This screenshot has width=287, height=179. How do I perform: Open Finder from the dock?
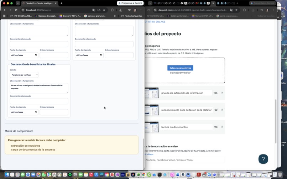(x=7, y=175)
